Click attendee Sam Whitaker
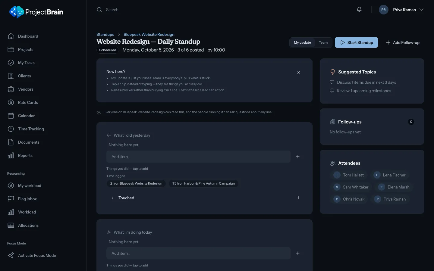Screen dimensions: 434x271 tap(352, 187)
